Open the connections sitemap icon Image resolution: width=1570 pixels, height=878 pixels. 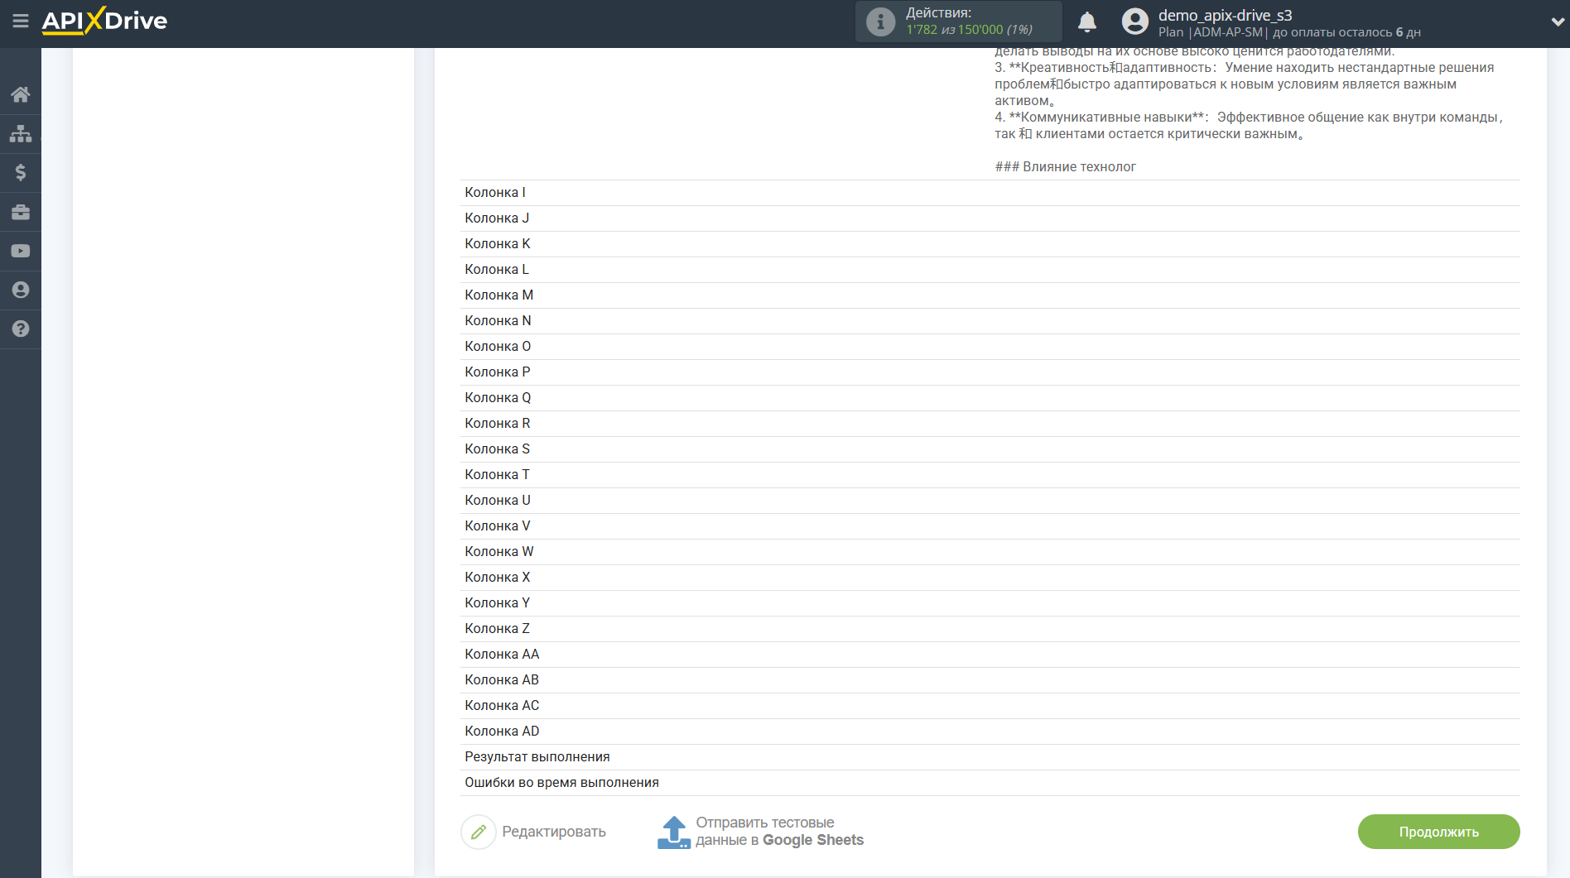(x=21, y=133)
